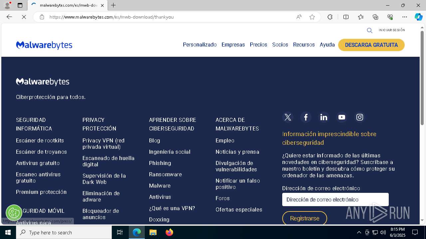The width and height of the screenshot is (426, 239).
Task: Open the Ayuda menu
Action: [327, 45]
